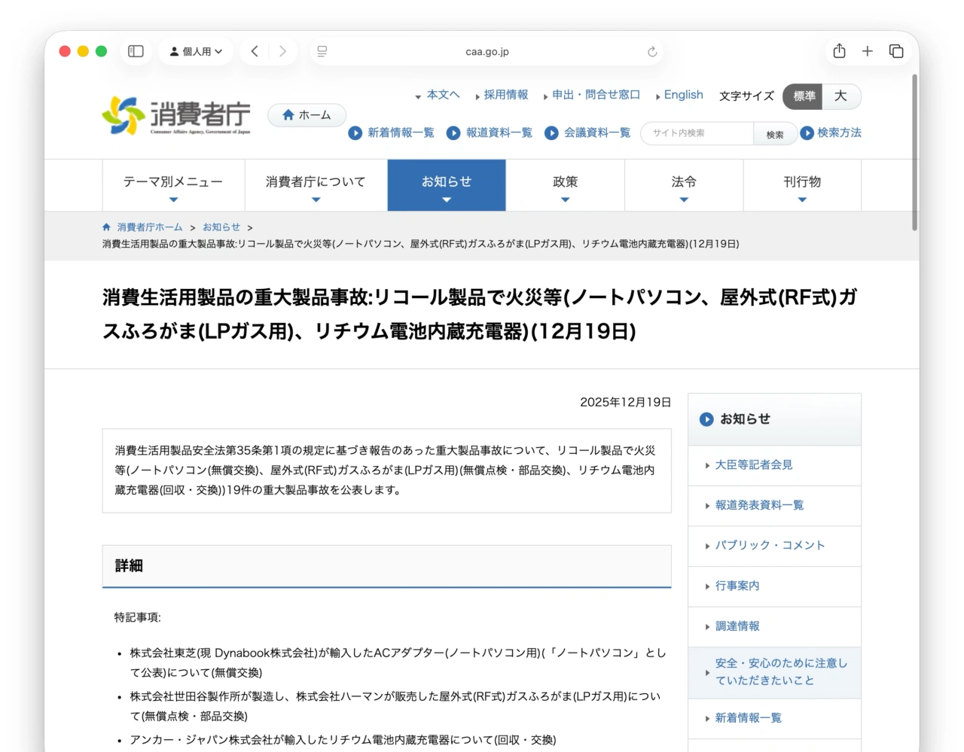
Task: Click the share icon in Safari toolbar
Action: [839, 51]
